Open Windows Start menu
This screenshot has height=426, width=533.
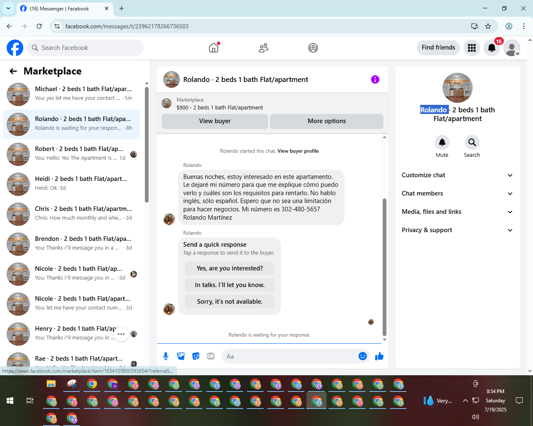(10, 401)
